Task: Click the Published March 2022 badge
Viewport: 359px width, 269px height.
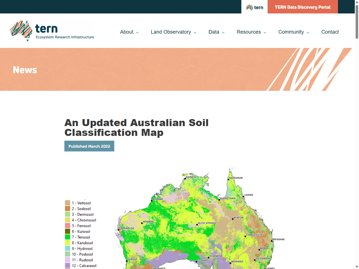Action: [89, 146]
